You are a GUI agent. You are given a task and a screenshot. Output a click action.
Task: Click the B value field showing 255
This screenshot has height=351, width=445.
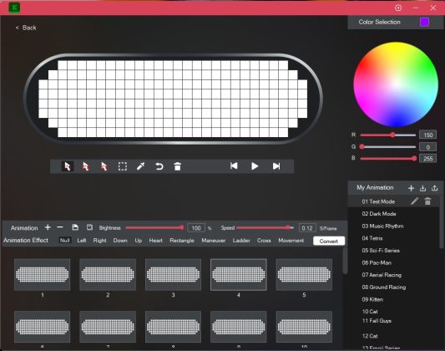coord(427,159)
